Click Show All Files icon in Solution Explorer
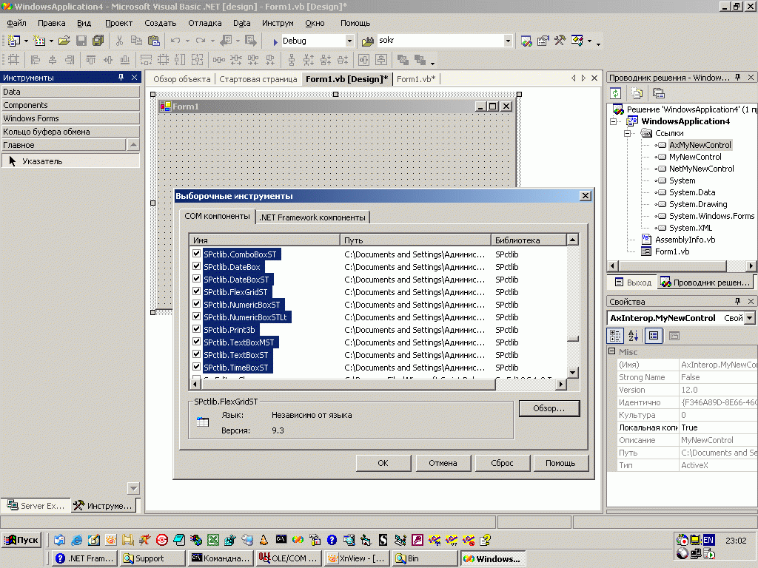Screen dimensions: 758x568 point(637,93)
